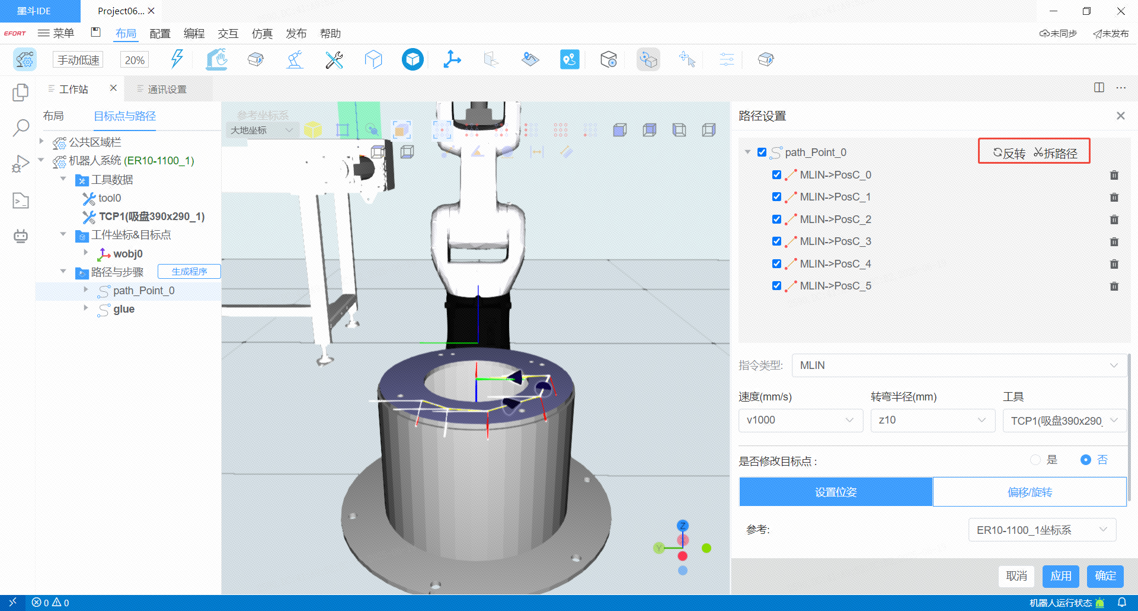Select the 是 radio button
The height and width of the screenshot is (611, 1138).
[1035, 460]
